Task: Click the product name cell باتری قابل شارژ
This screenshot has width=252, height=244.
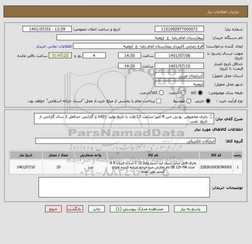Action: click(x=153, y=167)
